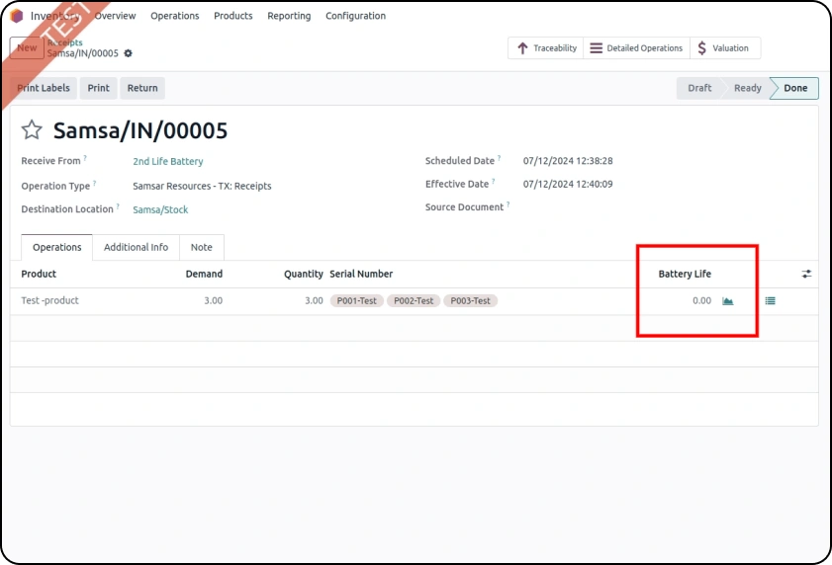Click the Effective Date value 07/12/2024 12:40:09
The width and height of the screenshot is (832, 565).
point(568,184)
